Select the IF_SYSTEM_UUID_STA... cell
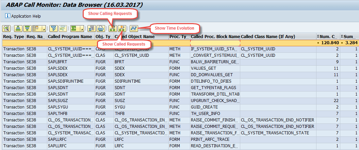359x150 pixels. click(x=215, y=49)
